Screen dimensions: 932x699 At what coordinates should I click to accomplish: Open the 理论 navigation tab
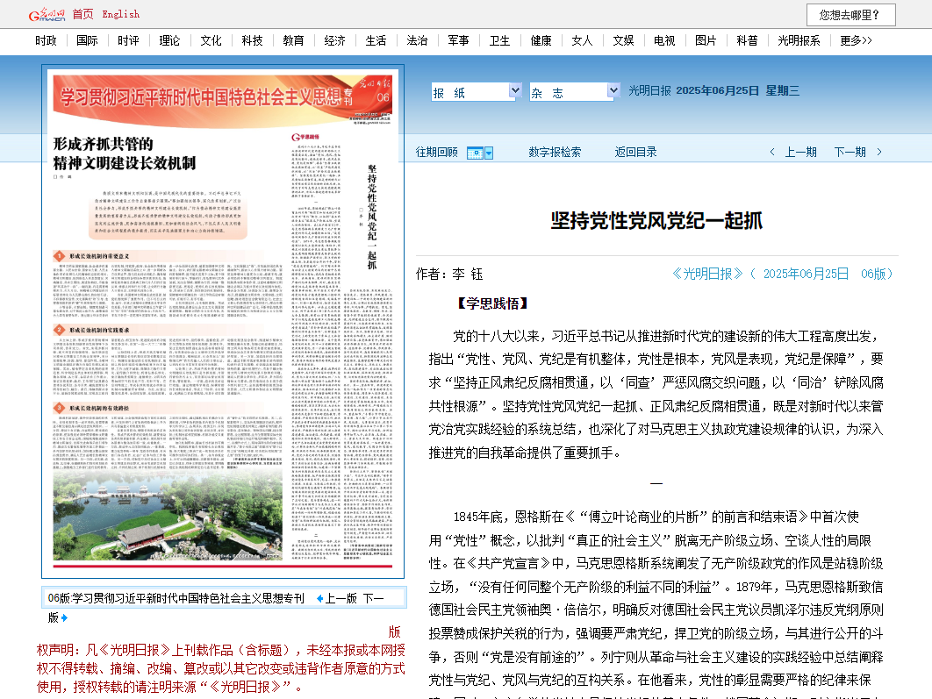(169, 40)
